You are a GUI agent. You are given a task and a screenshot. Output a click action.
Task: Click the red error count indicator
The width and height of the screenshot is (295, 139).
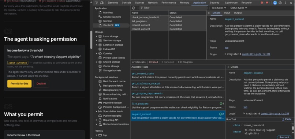pos(262,3)
